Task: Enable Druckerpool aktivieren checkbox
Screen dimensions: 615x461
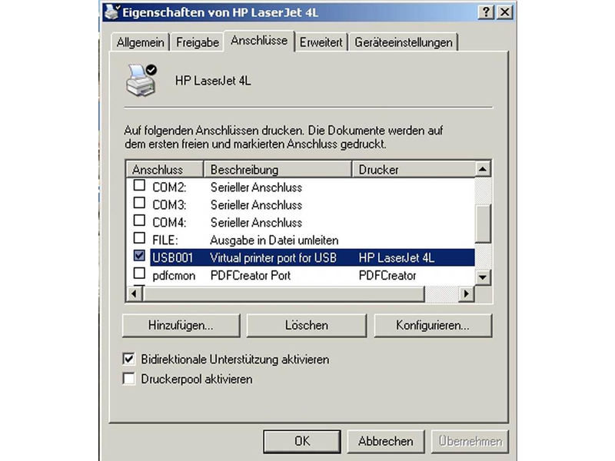Action: coord(128,379)
